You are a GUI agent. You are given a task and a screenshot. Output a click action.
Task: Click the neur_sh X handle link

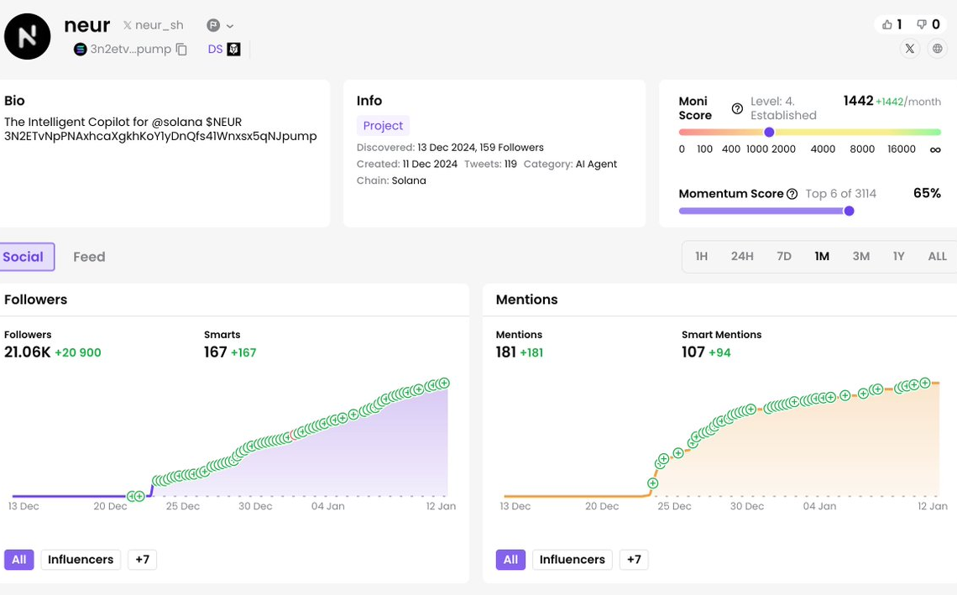153,26
